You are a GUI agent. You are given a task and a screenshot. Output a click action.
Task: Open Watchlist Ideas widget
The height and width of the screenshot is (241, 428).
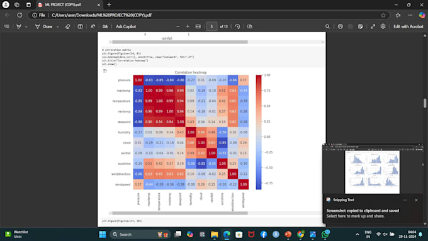[16, 234]
